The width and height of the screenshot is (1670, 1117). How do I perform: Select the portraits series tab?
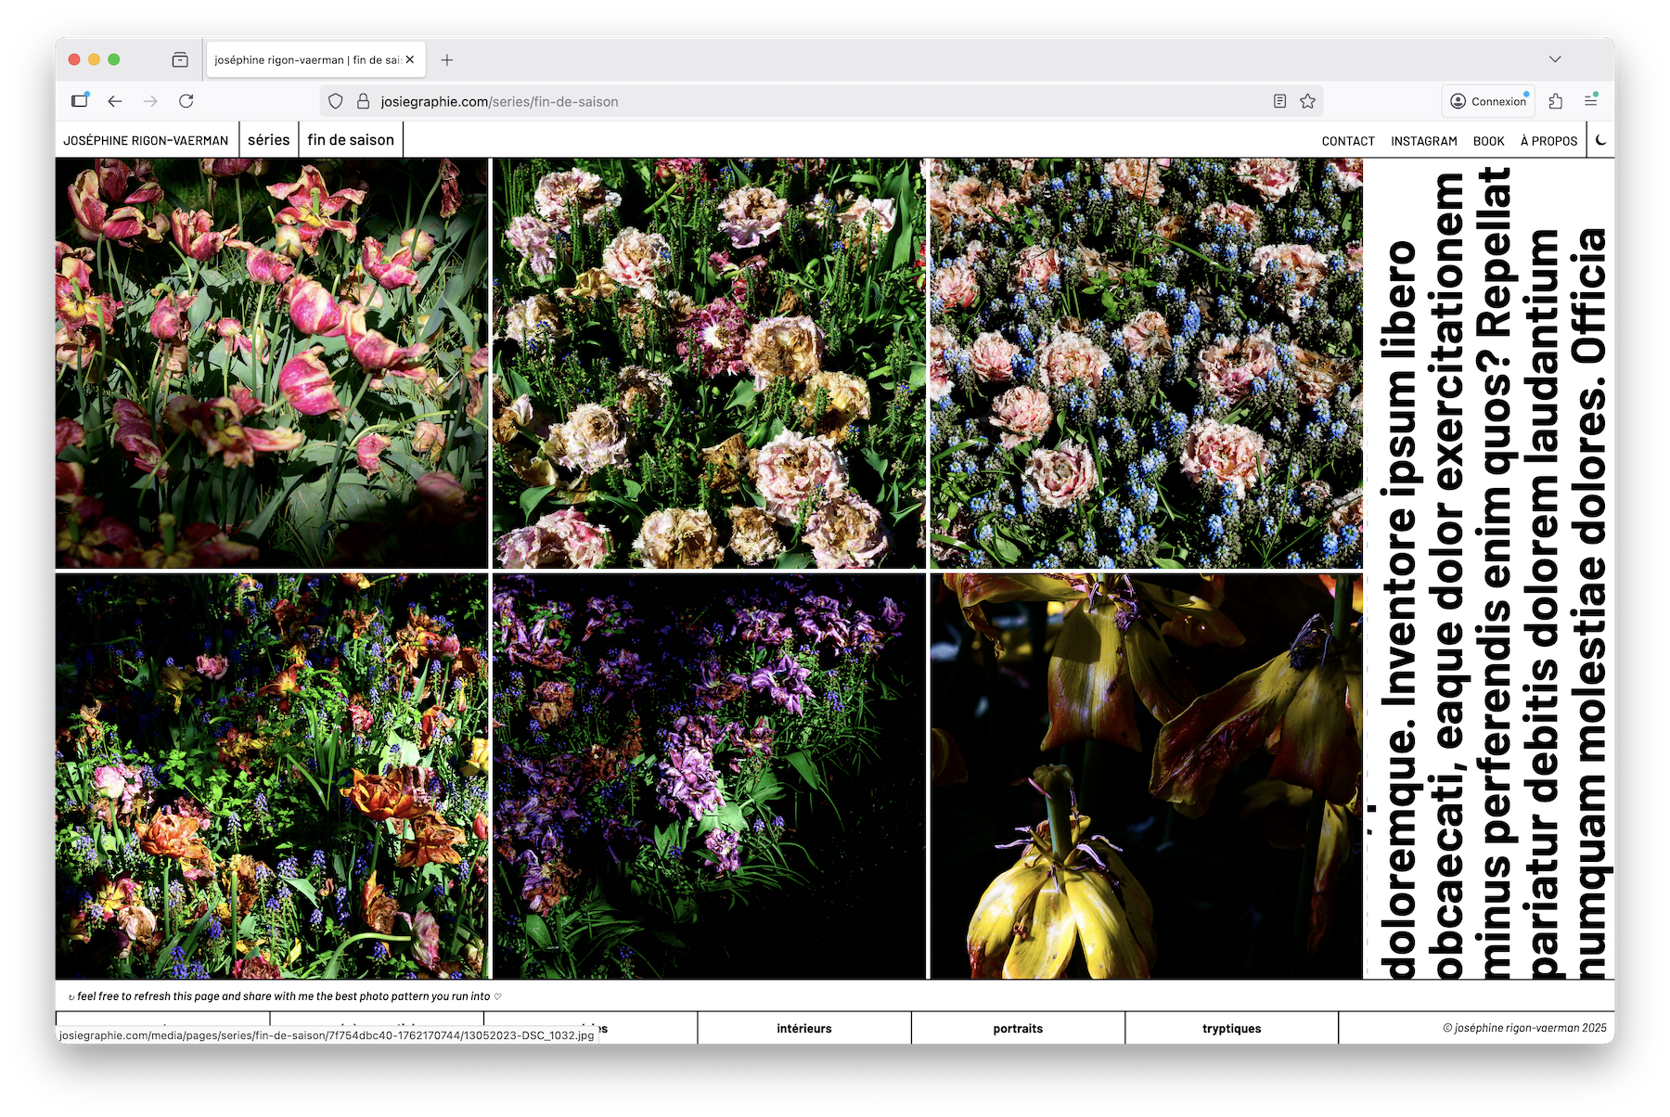(x=1018, y=1028)
